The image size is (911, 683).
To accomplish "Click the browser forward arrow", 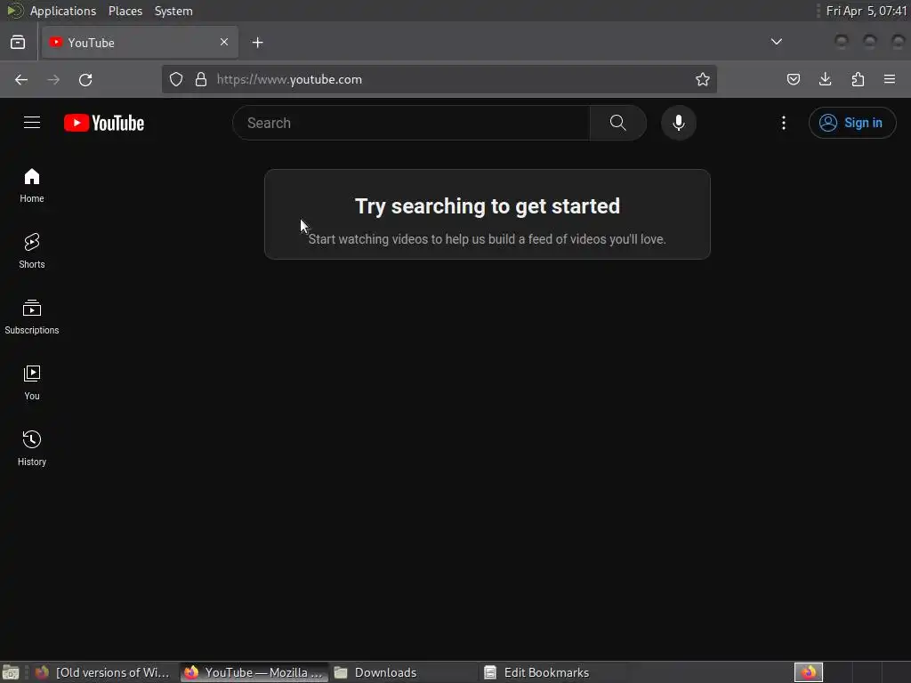I will 53,79.
